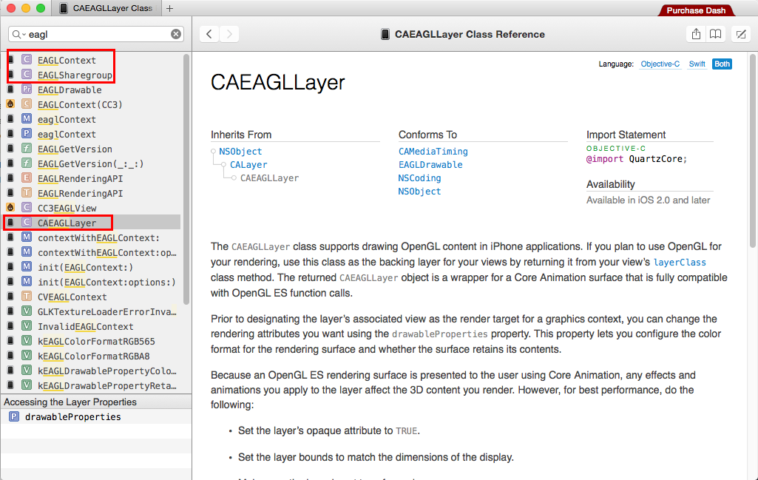Switch language to Swift

697,64
